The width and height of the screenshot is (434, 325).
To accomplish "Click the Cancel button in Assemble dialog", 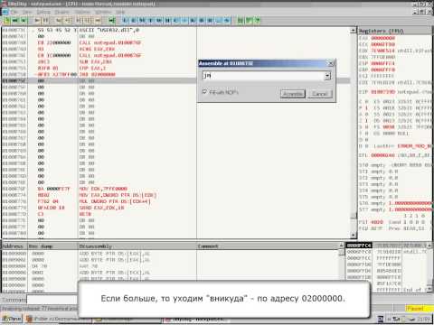I will click(x=319, y=94).
